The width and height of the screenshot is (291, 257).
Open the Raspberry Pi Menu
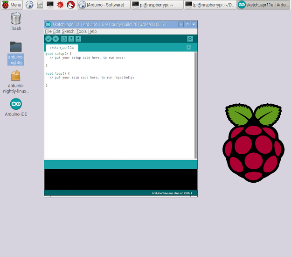pyautogui.click(x=12, y=5)
